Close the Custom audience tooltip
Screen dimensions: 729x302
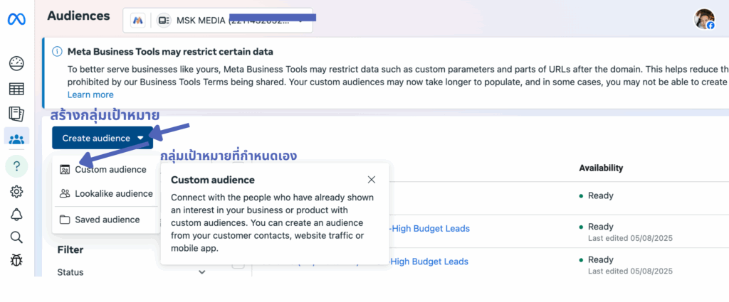click(x=371, y=180)
